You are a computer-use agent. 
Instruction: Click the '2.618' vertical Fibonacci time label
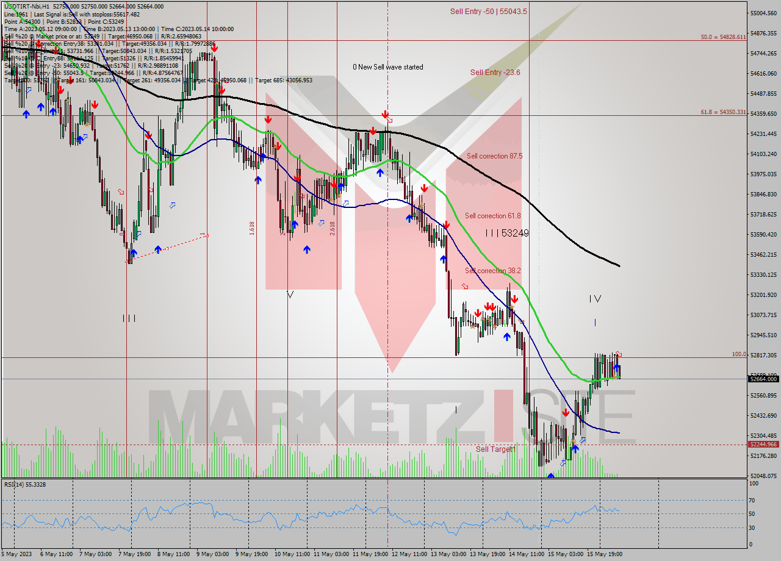coord(332,228)
